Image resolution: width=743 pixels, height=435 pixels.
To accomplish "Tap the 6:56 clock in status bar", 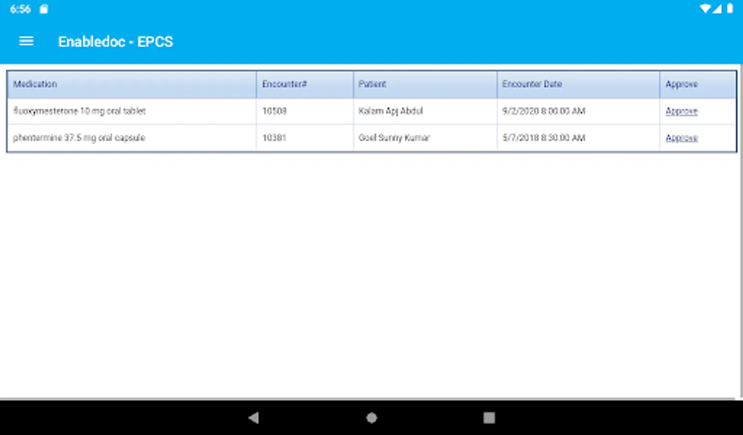I will [20, 9].
